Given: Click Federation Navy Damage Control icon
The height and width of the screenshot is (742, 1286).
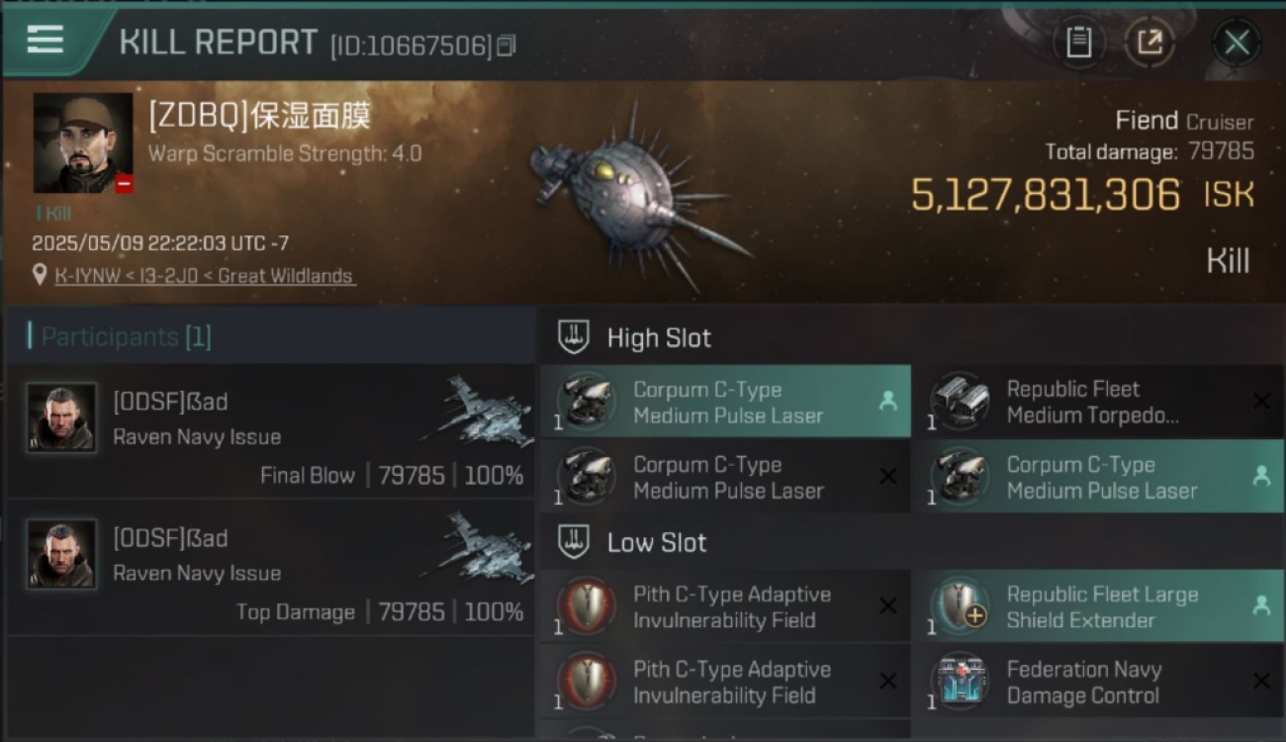Looking at the screenshot, I should pos(960,682).
